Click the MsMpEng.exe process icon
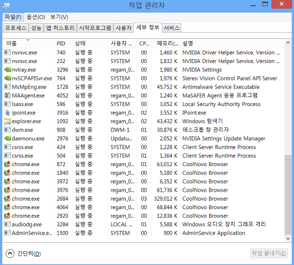 [x=7, y=87]
